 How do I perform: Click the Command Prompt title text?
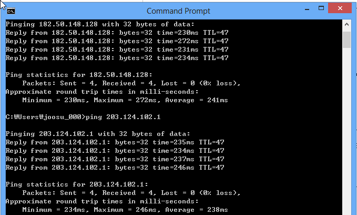[x=178, y=11]
